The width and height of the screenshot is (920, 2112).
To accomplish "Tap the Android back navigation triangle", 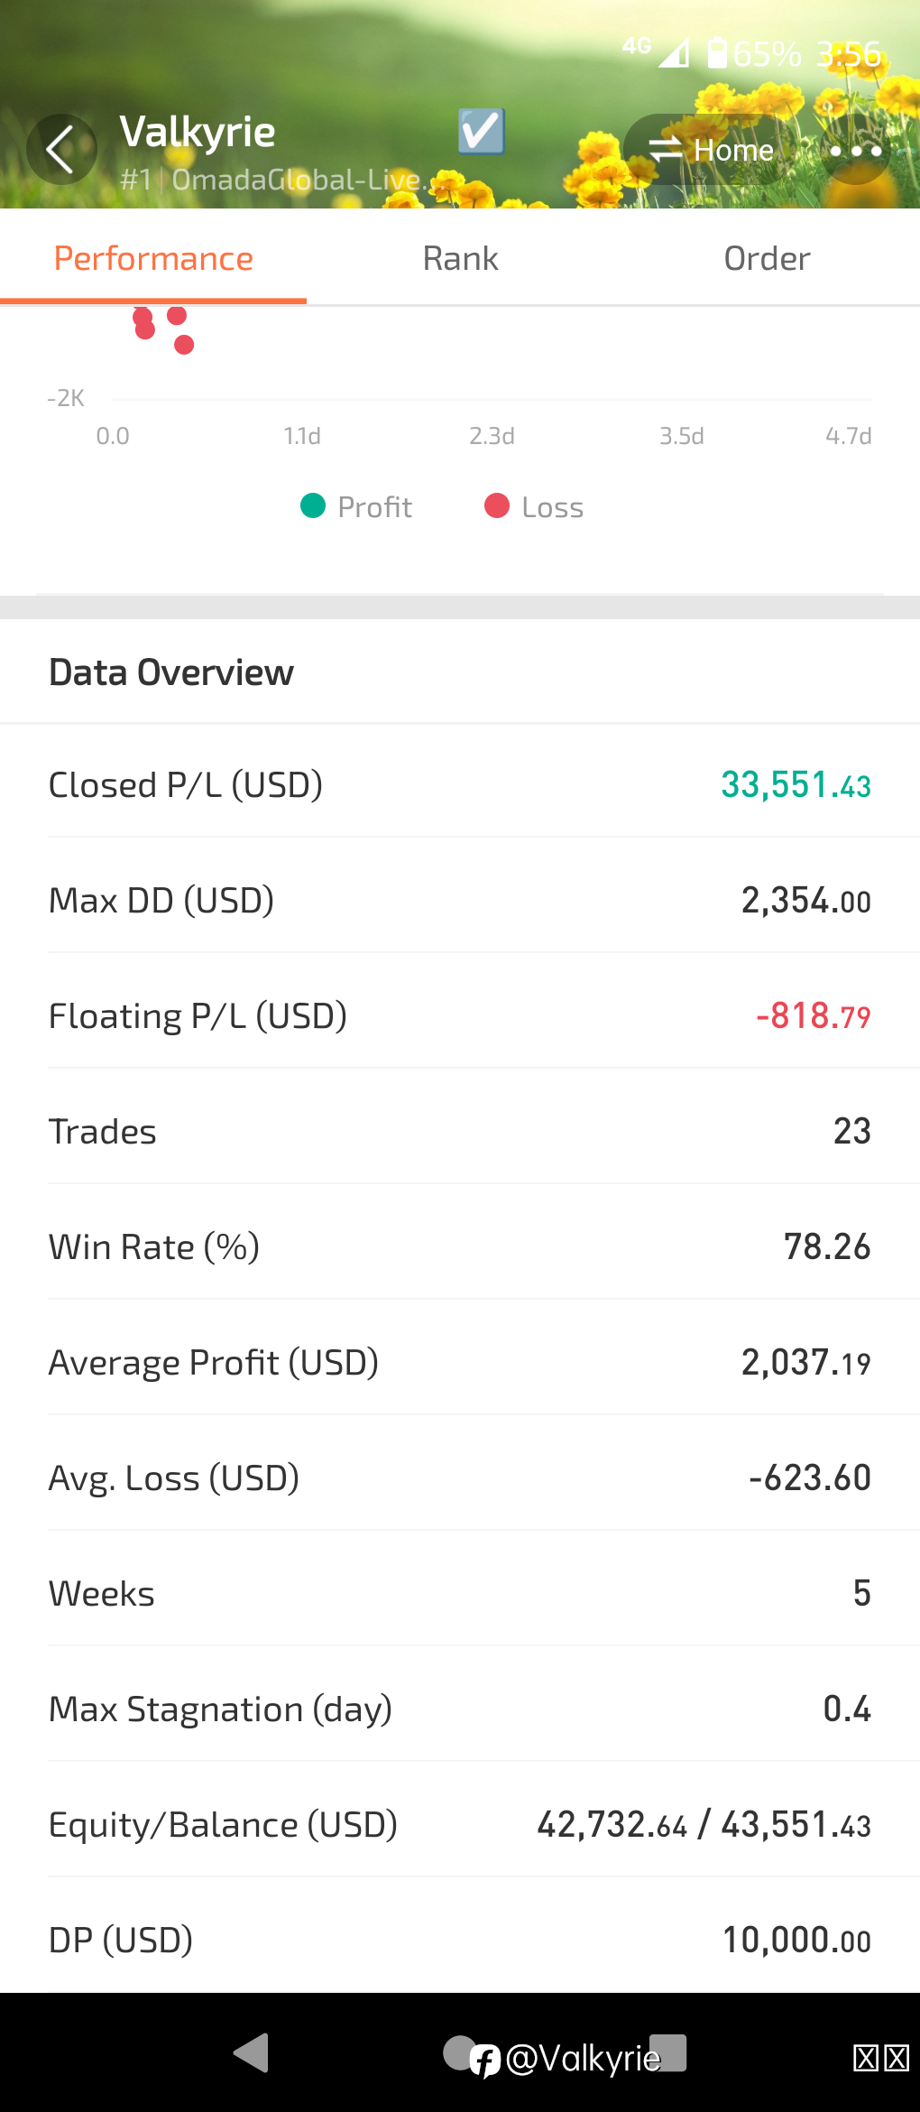I will tap(252, 2053).
